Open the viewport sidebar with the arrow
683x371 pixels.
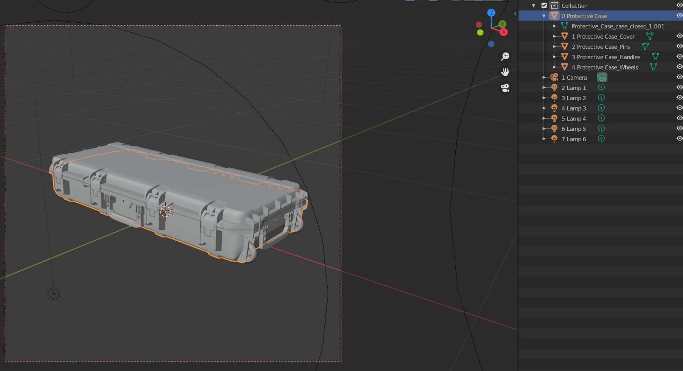515,14
